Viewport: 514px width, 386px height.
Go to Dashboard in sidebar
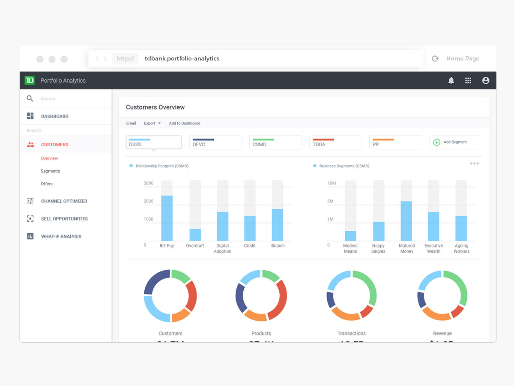click(x=54, y=116)
